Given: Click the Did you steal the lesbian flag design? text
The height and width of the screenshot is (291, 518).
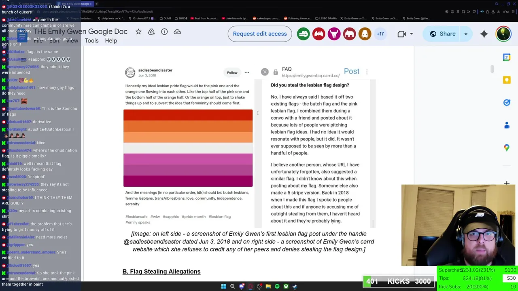Looking at the screenshot, I should [310, 85].
